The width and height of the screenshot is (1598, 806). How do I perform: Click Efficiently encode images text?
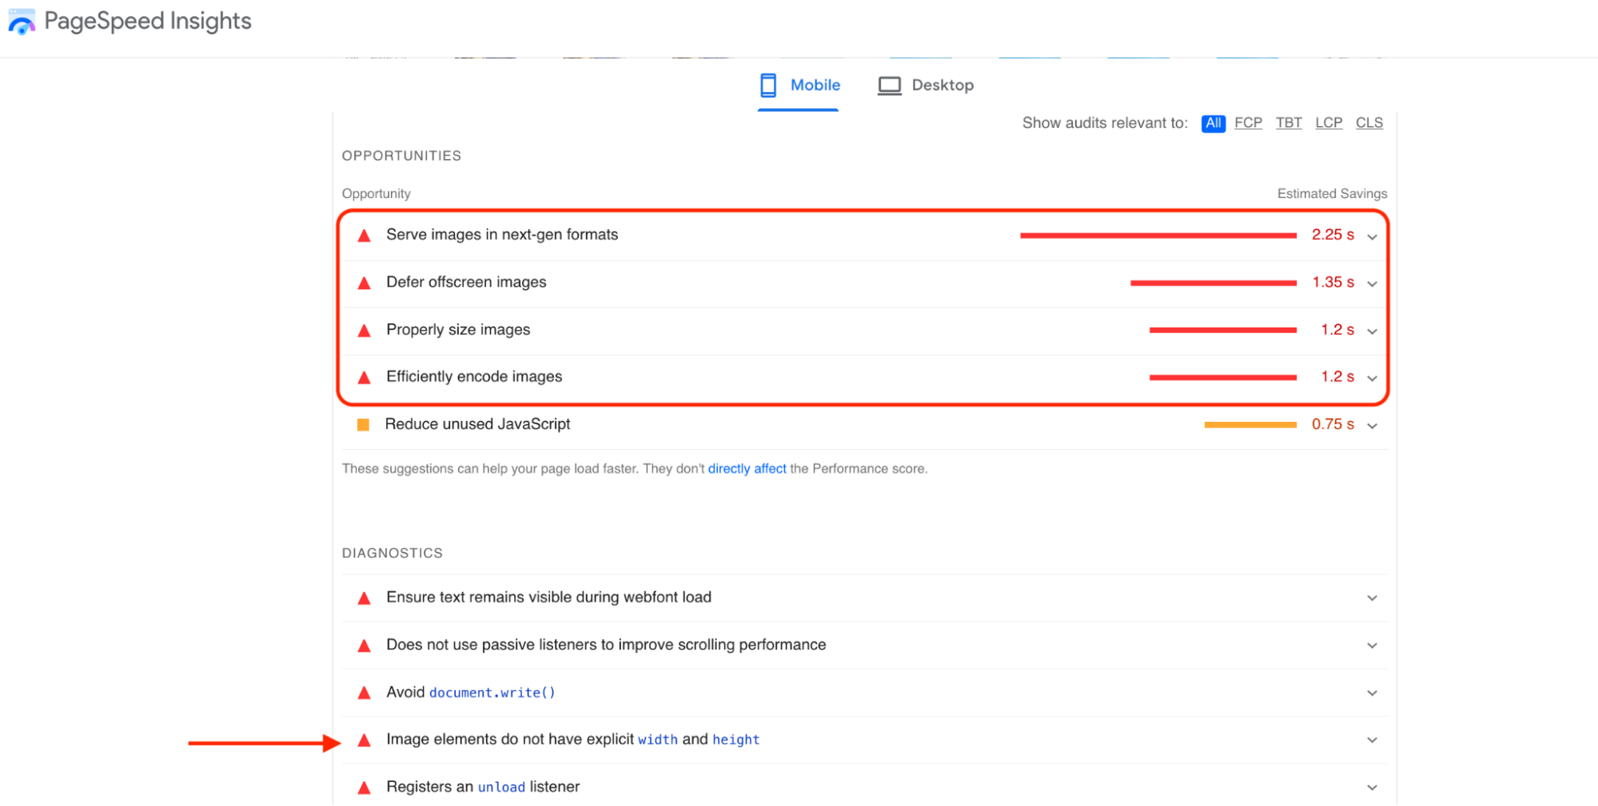474,376
